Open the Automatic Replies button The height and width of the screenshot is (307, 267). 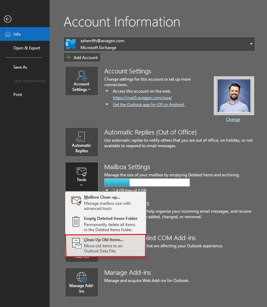(x=82, y=142)
